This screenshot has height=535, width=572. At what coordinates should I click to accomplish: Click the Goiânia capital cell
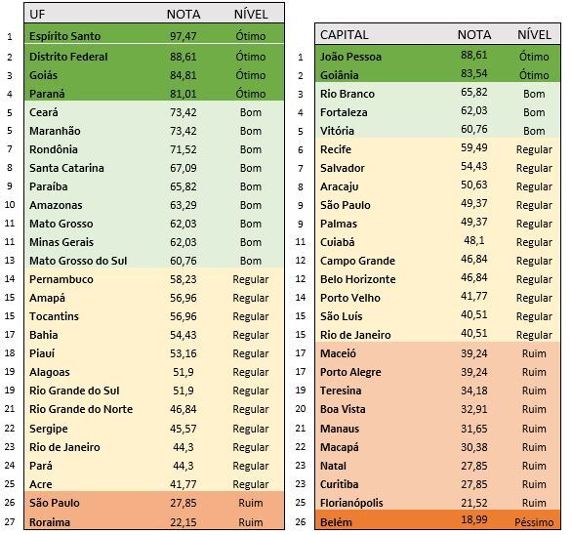coord(340,75)
